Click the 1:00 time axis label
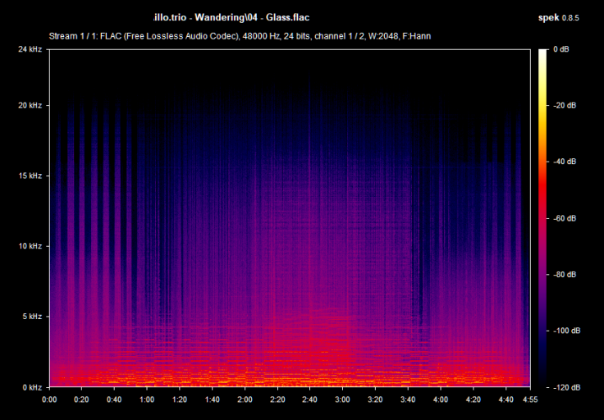This screenshot has width=604, height=420. coord(147,399)
